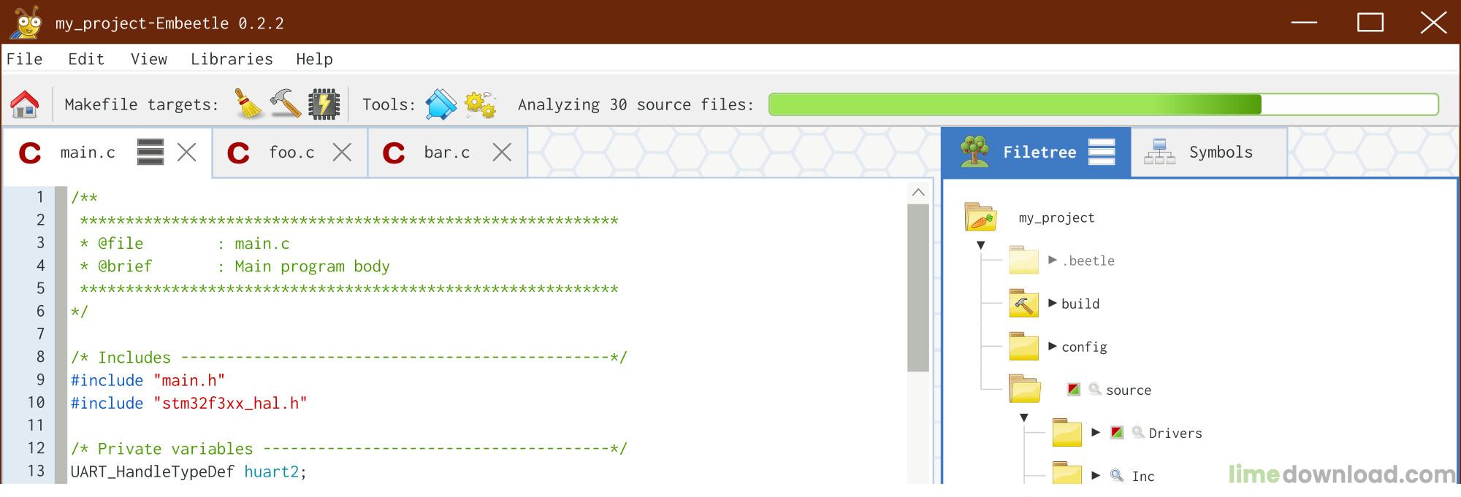Open the blue tag tool icon
Viewport: 1461px width, 497px height.
(441, 104)
